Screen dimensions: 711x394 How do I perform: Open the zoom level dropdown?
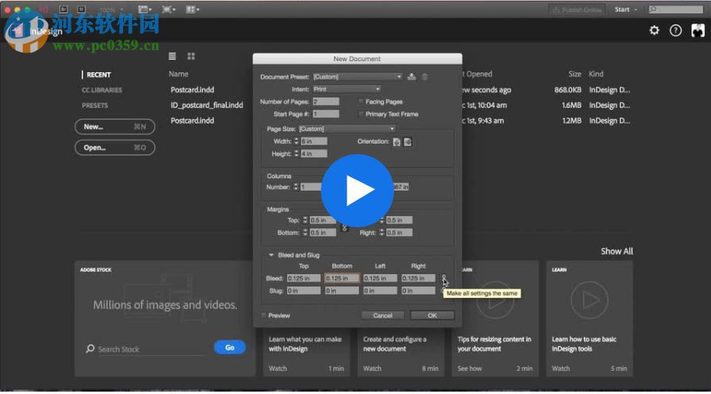110,10
